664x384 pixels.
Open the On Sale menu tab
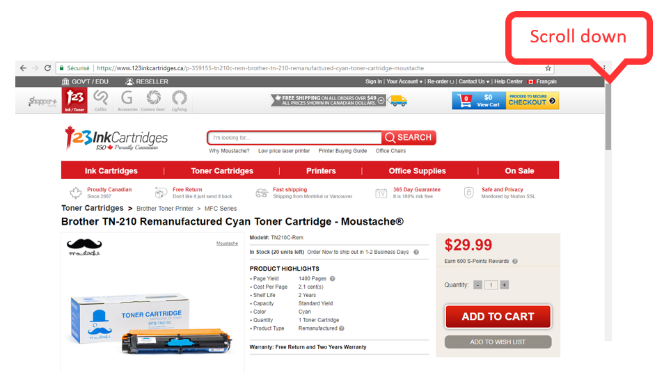pyautogui.click(x=519, y=170)
